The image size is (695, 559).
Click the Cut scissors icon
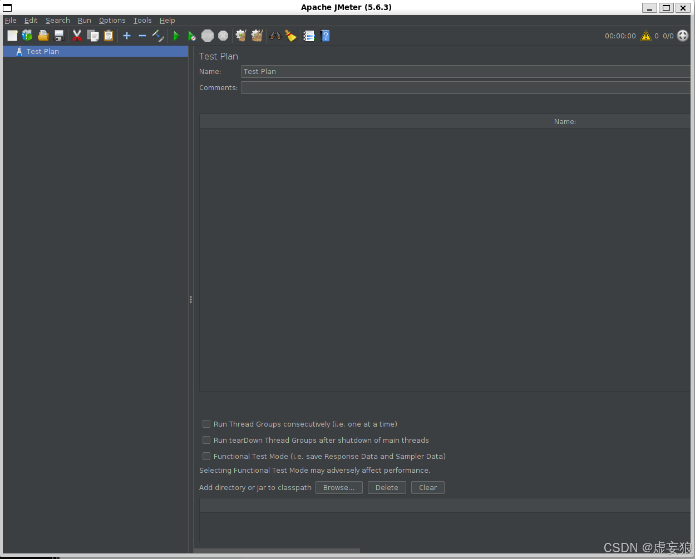tap(77, 36)
